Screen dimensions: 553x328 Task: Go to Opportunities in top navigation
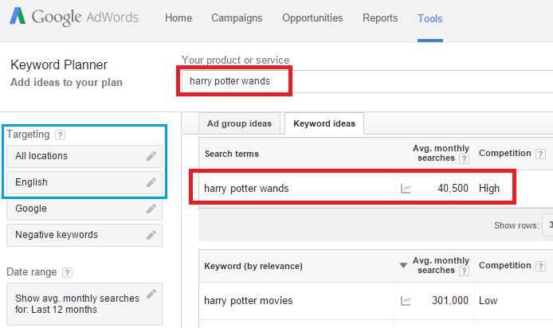tap(312, 18)
